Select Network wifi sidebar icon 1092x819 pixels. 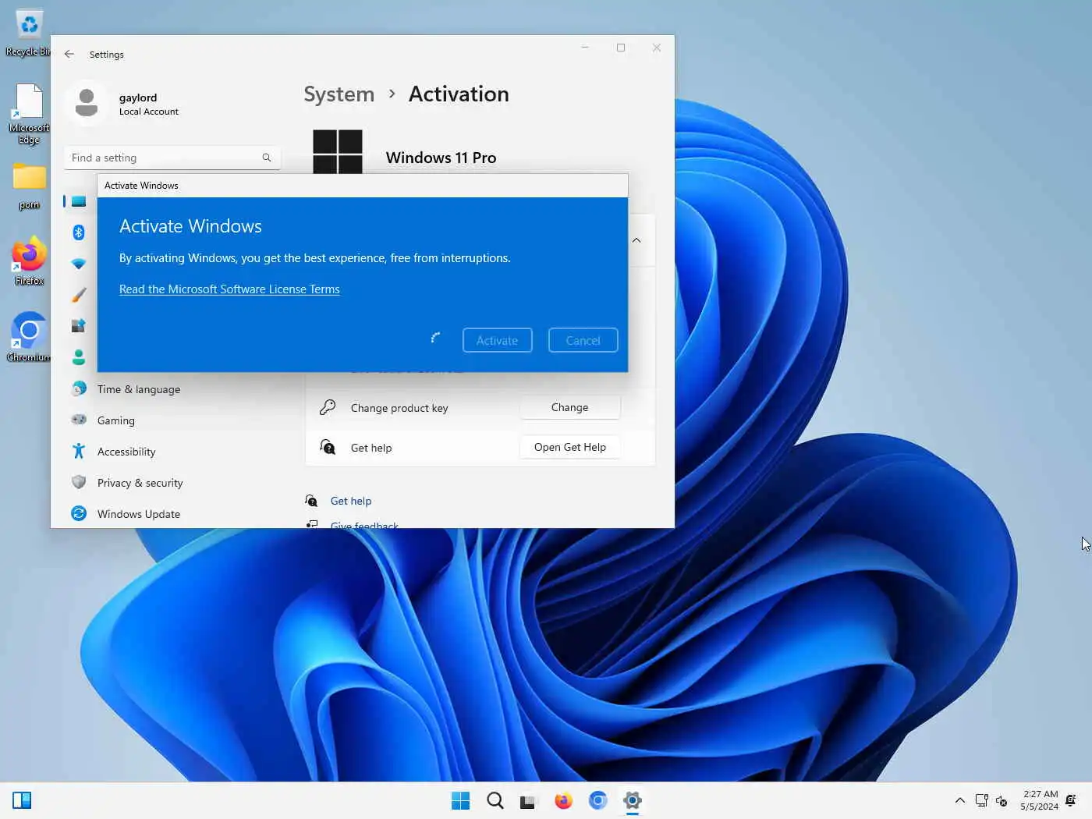point(79,264)
